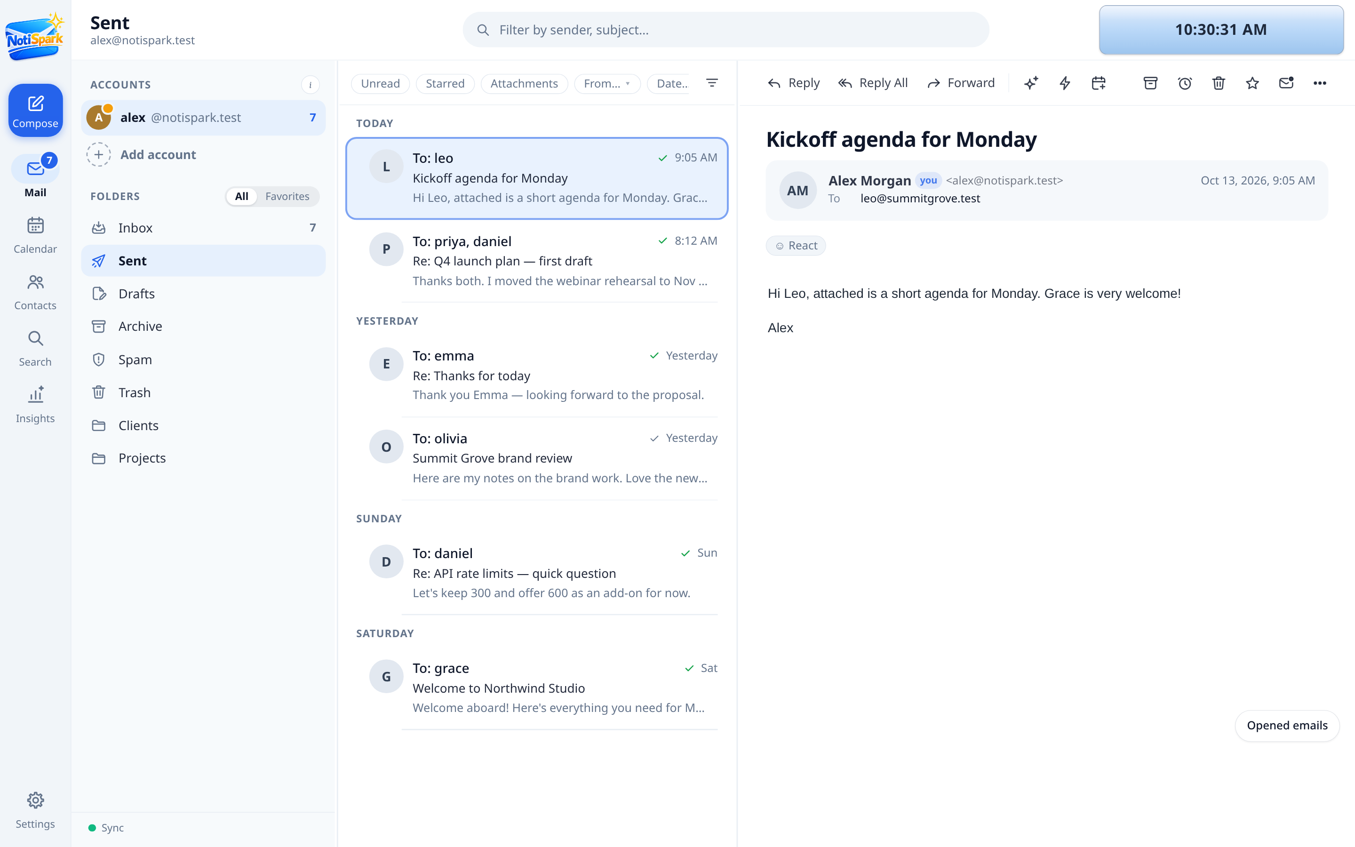Delete email using trash icon
This screenshot has height=847, width=1355.
[1219, 83]
